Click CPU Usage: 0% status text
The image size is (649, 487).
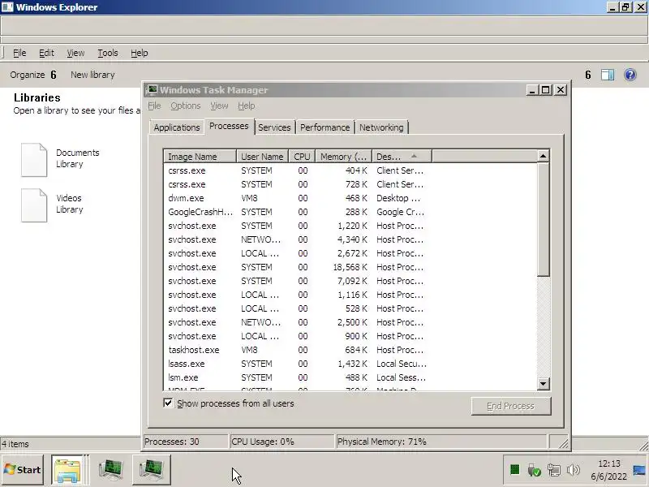[263, 442]
